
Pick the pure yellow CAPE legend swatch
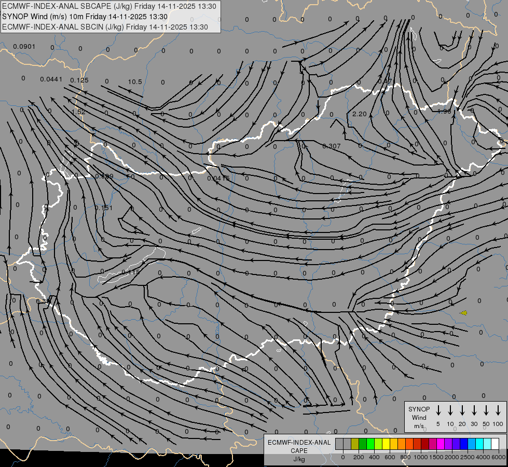point(386,444)
